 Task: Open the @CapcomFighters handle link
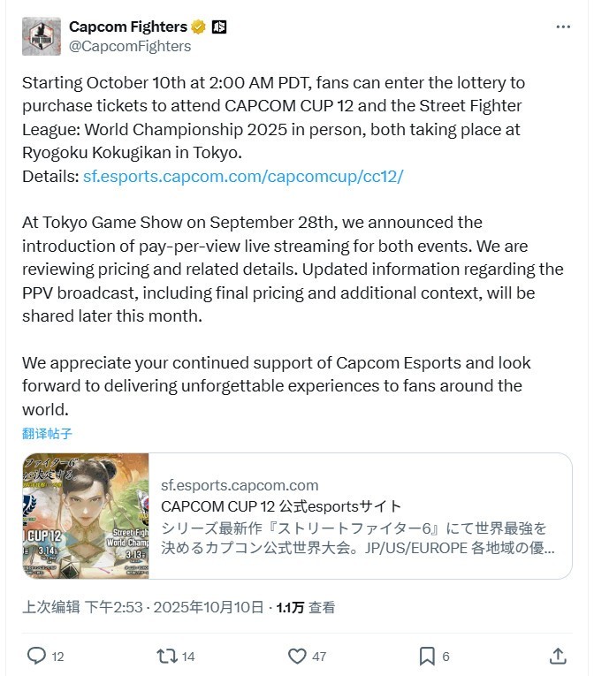(130, 46)
